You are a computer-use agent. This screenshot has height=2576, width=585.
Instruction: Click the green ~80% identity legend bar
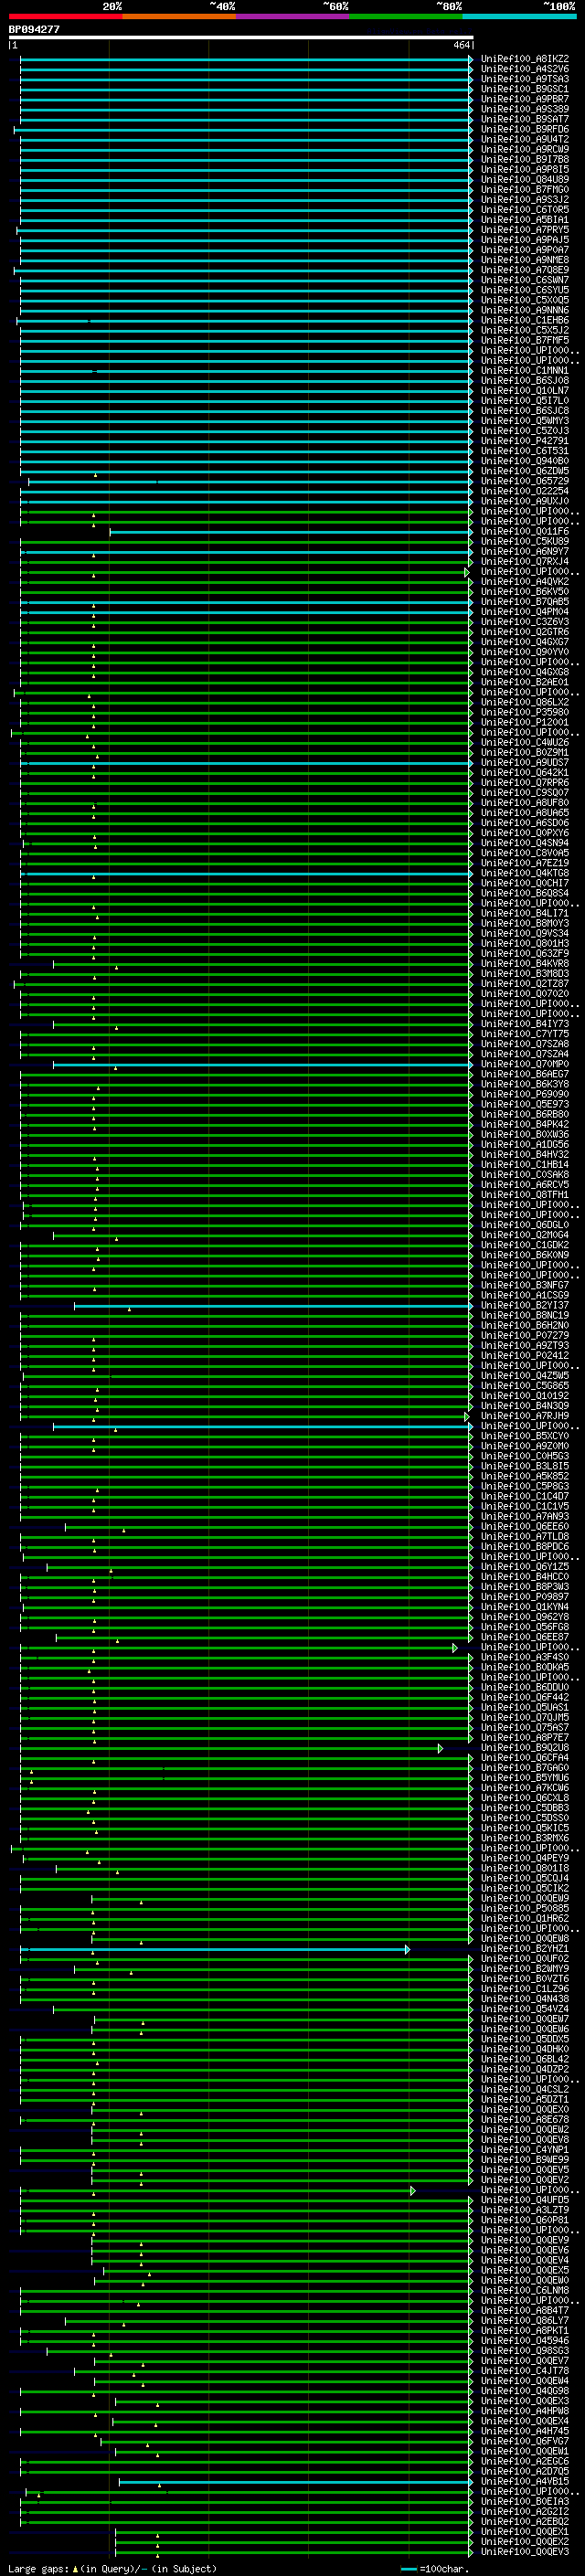point(406,16)
